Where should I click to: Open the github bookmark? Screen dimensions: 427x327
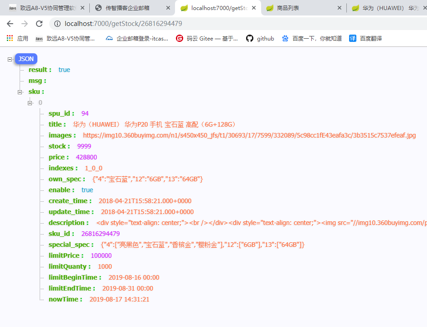click(260, 38)
